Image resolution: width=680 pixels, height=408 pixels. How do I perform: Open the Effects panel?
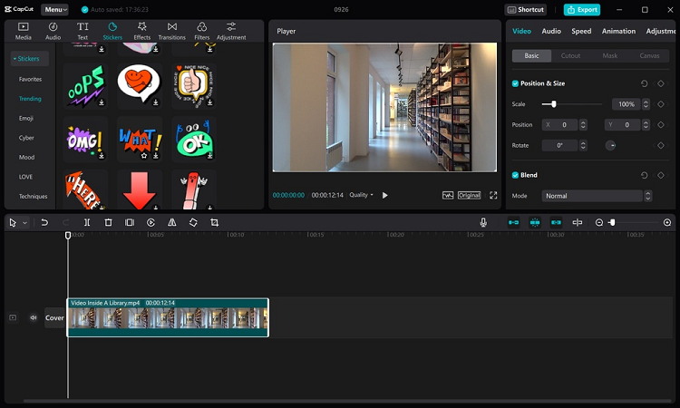click(x=142, y=31)
